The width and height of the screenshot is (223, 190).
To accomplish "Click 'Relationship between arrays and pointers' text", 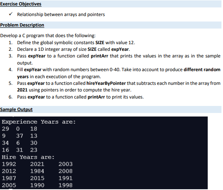I will pyautogui.click(x=61, y=14).
